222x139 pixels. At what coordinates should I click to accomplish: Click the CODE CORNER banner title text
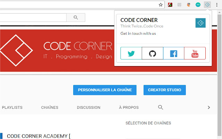[78, 46]
